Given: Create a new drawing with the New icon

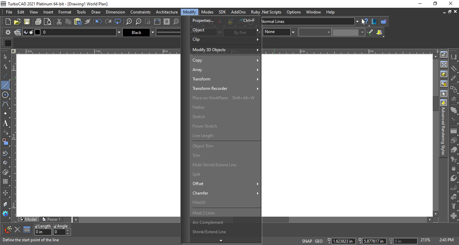Looking at the screenshot, I should 8,22.
